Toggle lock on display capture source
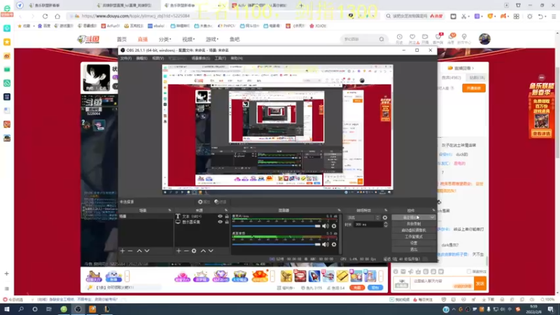Screen dimensions: 560x315 pyautogui.click(x=227, y=222)
